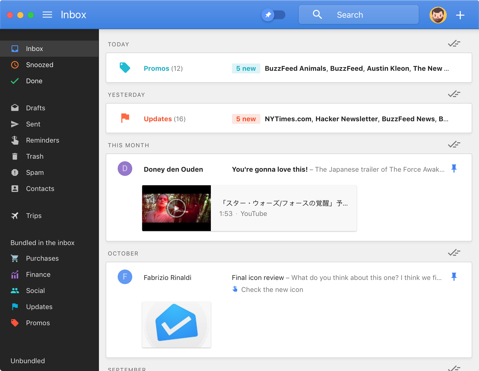Screen dimensions: 479x371
Task: Toggle pin on Fabrizio Rinaldi email
Action: click(454, 277)
